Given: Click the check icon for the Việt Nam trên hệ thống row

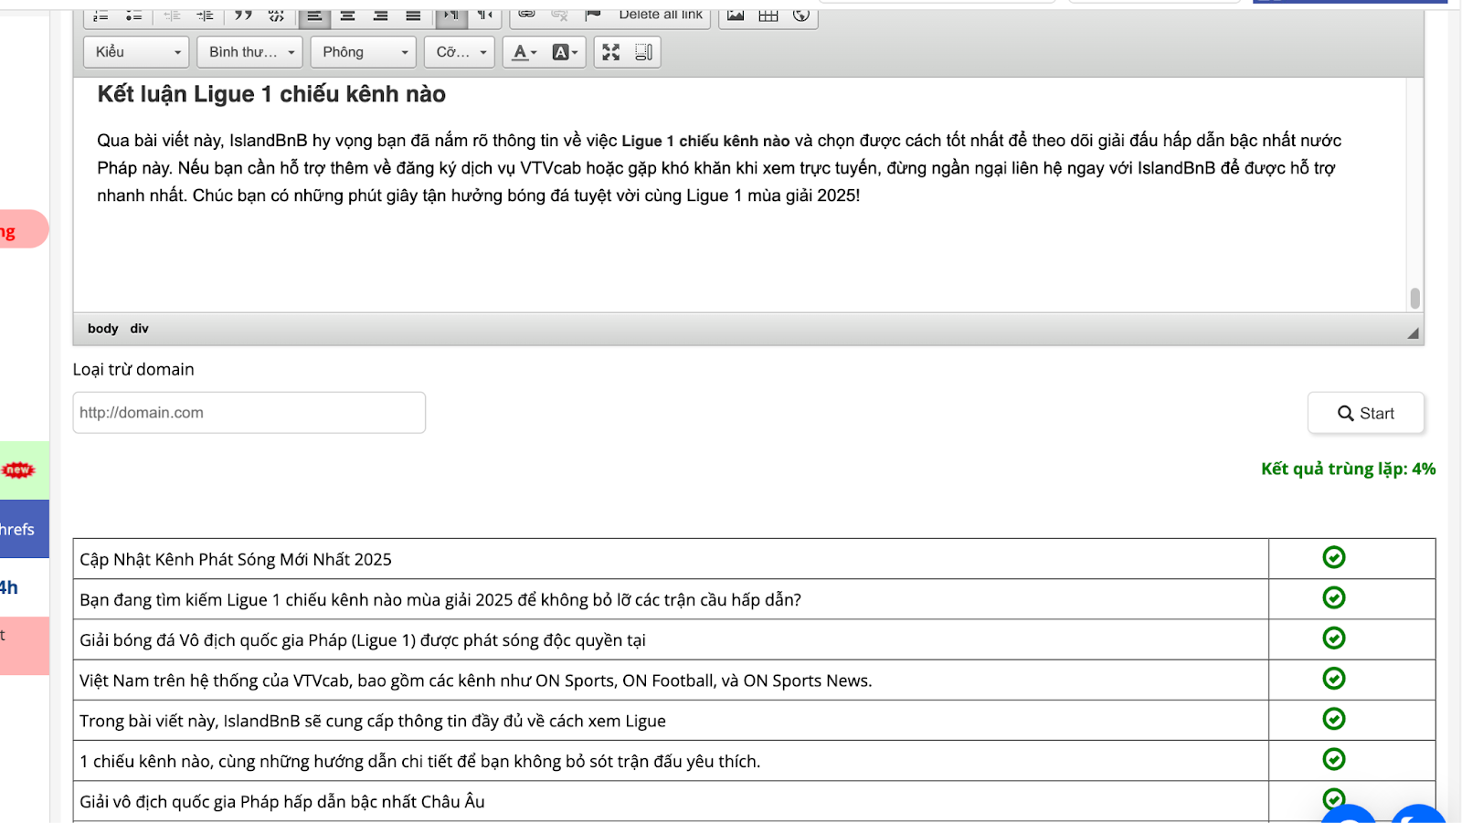Looking at the screenshot, I should (1334, 678).
